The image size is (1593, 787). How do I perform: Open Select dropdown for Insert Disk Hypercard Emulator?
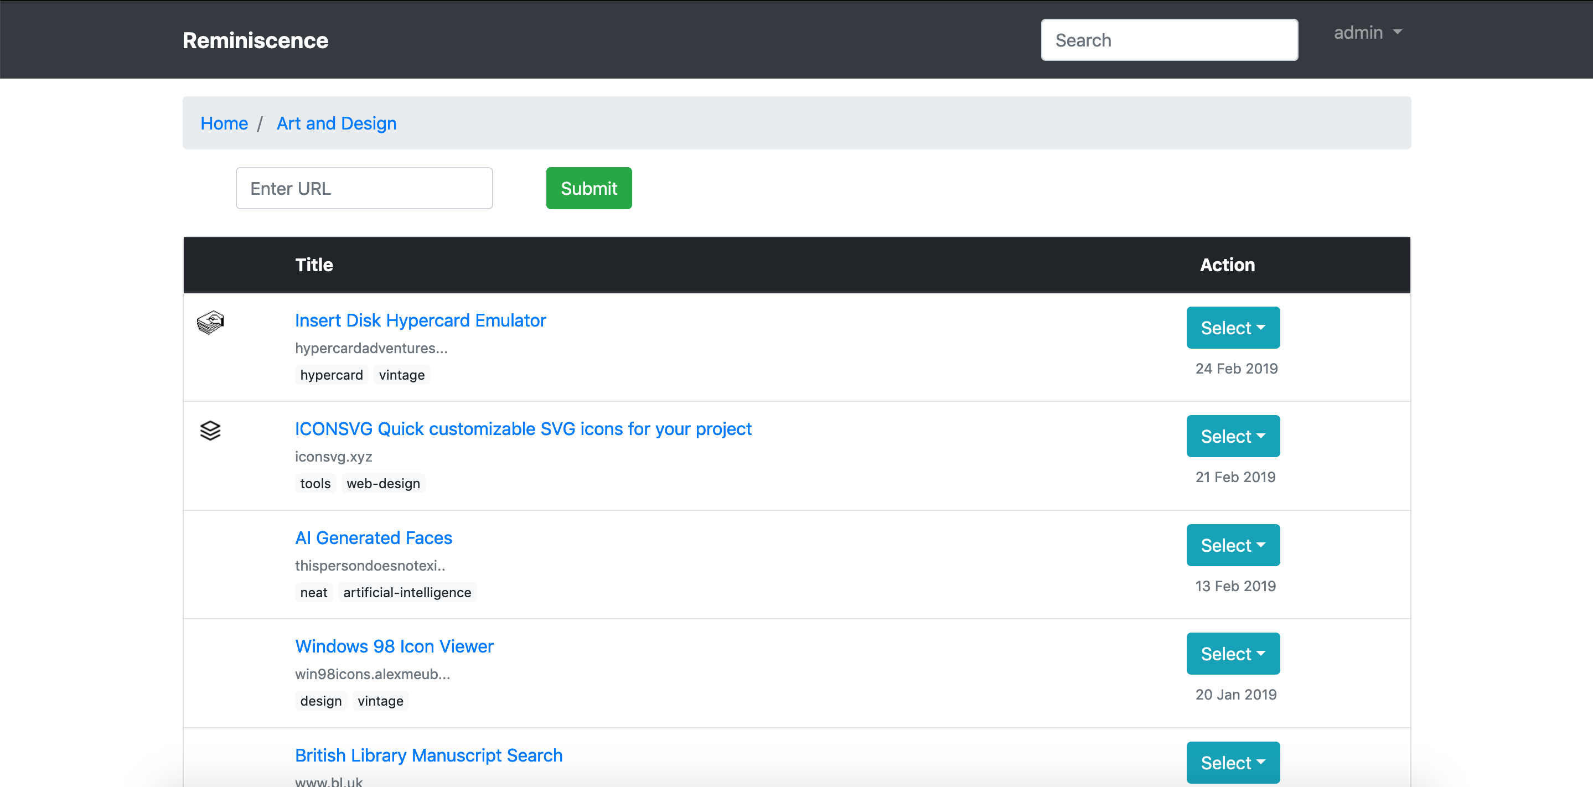click(x=1233, y=328)
